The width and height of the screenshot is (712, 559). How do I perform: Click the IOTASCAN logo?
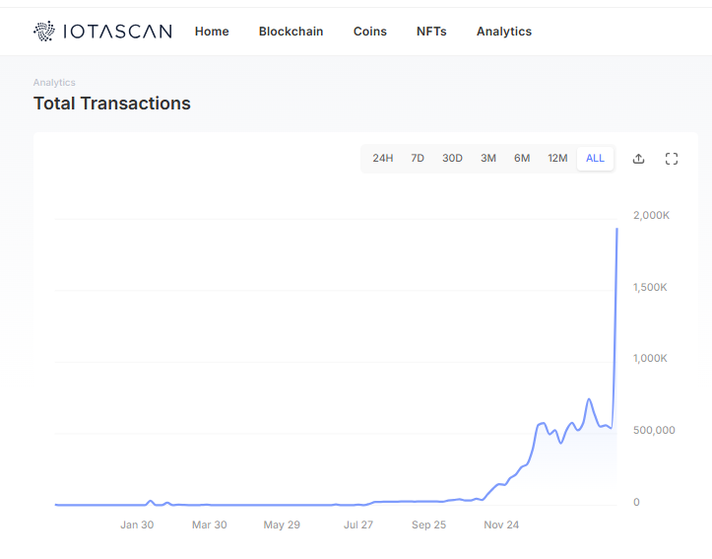(x=102, y=32)
